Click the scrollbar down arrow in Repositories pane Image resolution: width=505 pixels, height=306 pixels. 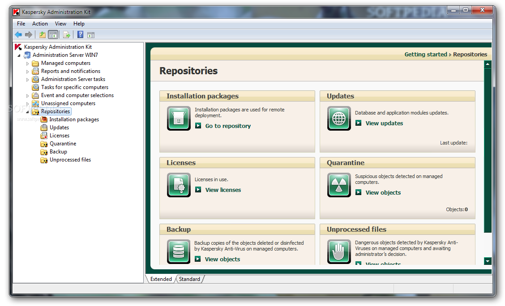[x=488, y=261]
